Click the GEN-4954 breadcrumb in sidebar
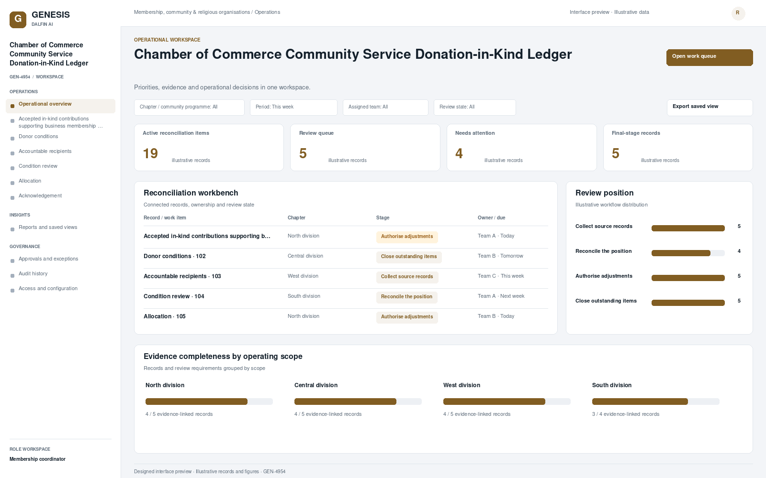The height and width of the screenshot is (478, 766). pos(20,77)
